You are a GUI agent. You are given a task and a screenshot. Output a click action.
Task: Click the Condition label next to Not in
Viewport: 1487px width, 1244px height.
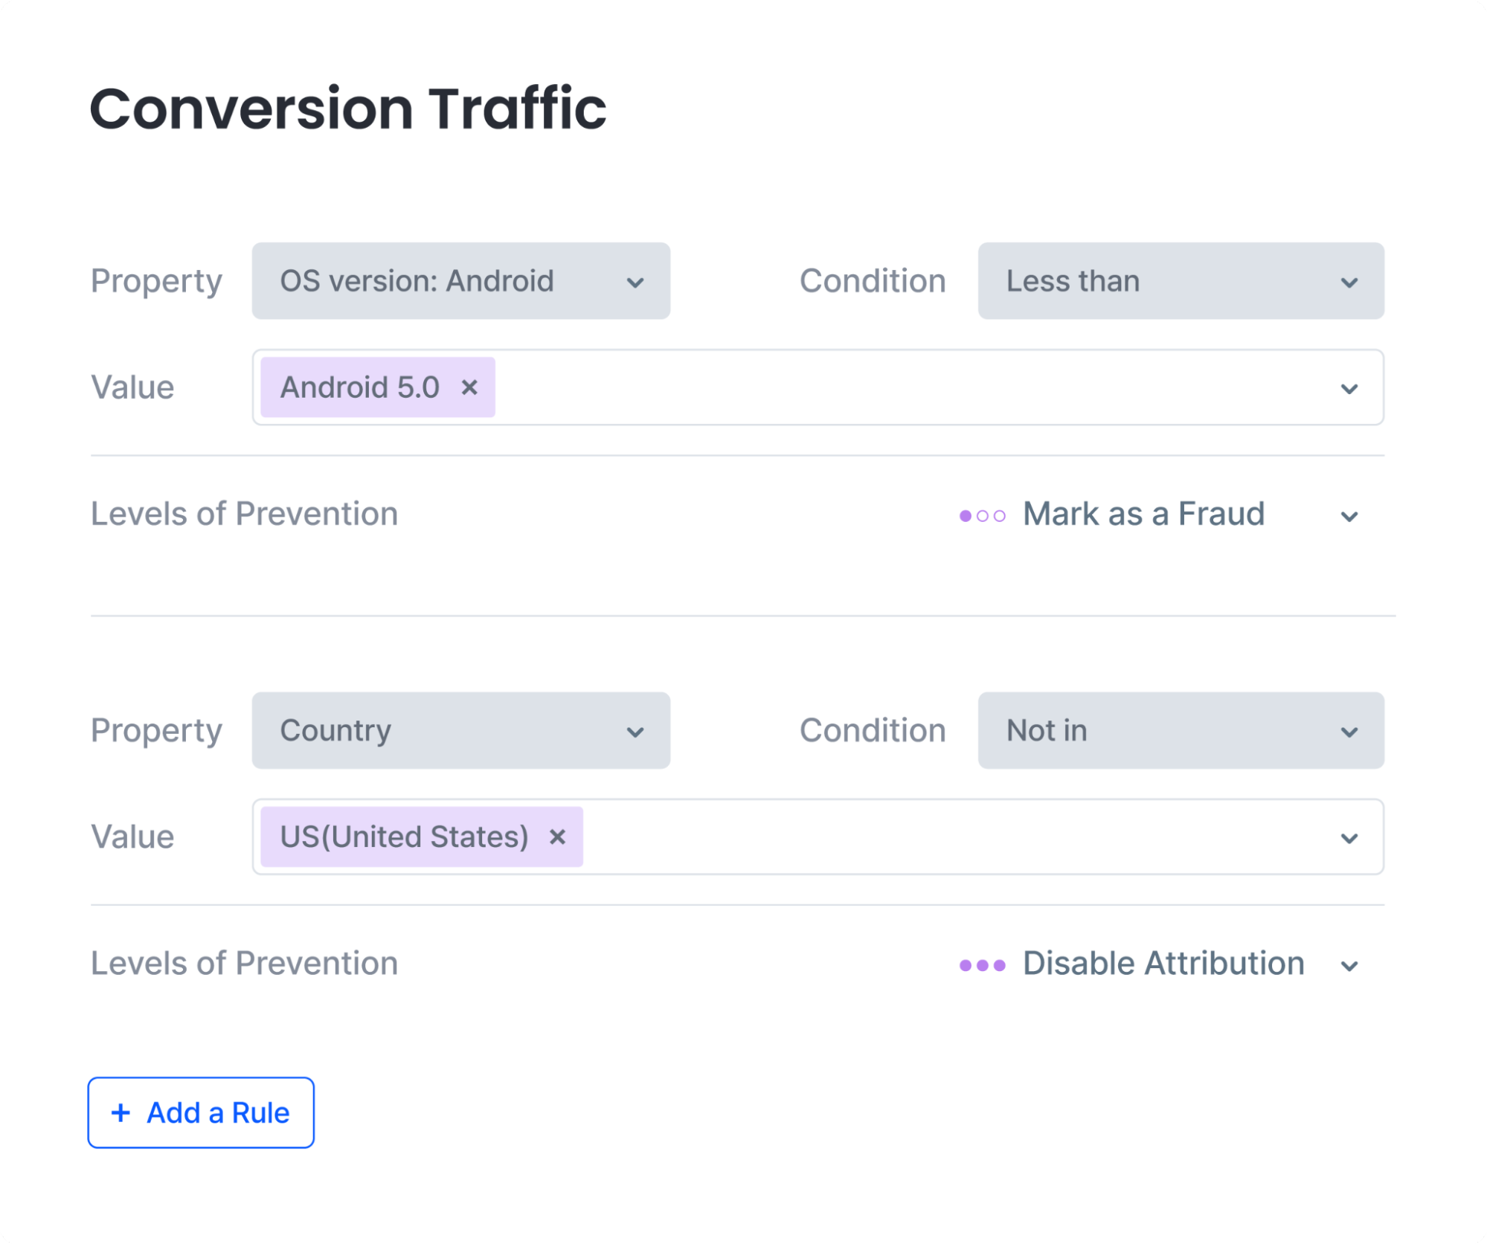tap(873, 730)
